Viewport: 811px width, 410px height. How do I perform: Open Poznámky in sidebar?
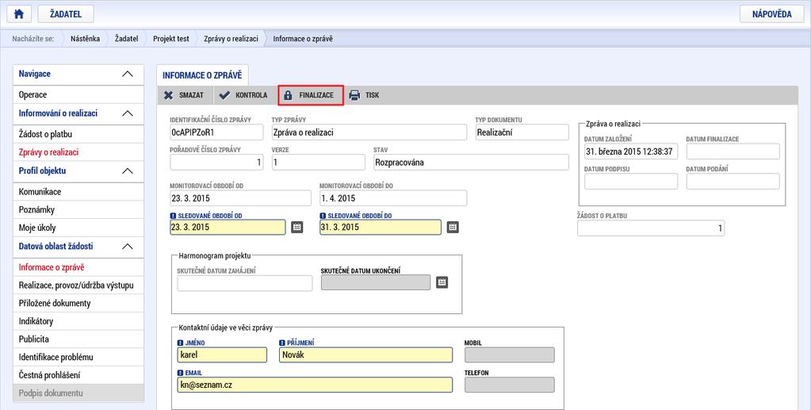[x=78, y=209]
